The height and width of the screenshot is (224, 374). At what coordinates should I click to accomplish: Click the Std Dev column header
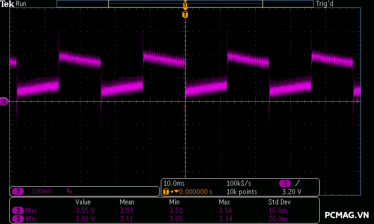(279, 202)
